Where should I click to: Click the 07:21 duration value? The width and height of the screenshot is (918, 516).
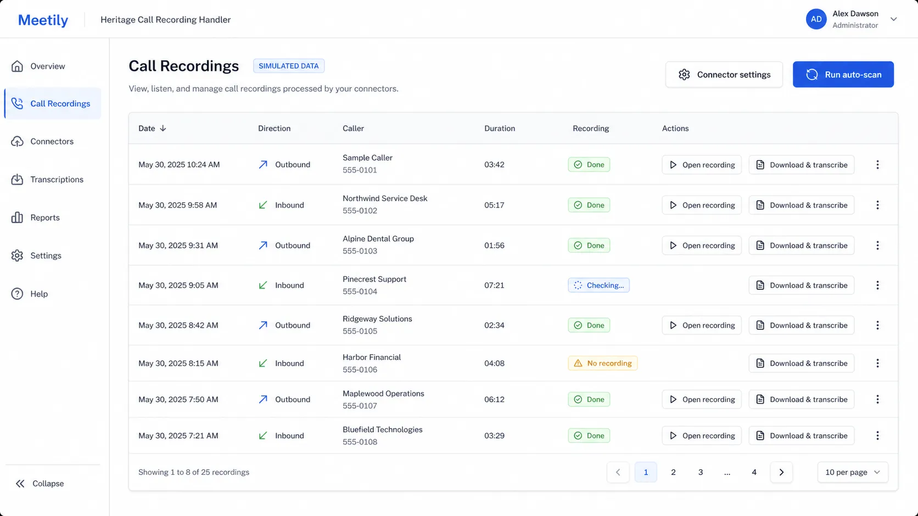pyautogui.click(x=494, y=285)
